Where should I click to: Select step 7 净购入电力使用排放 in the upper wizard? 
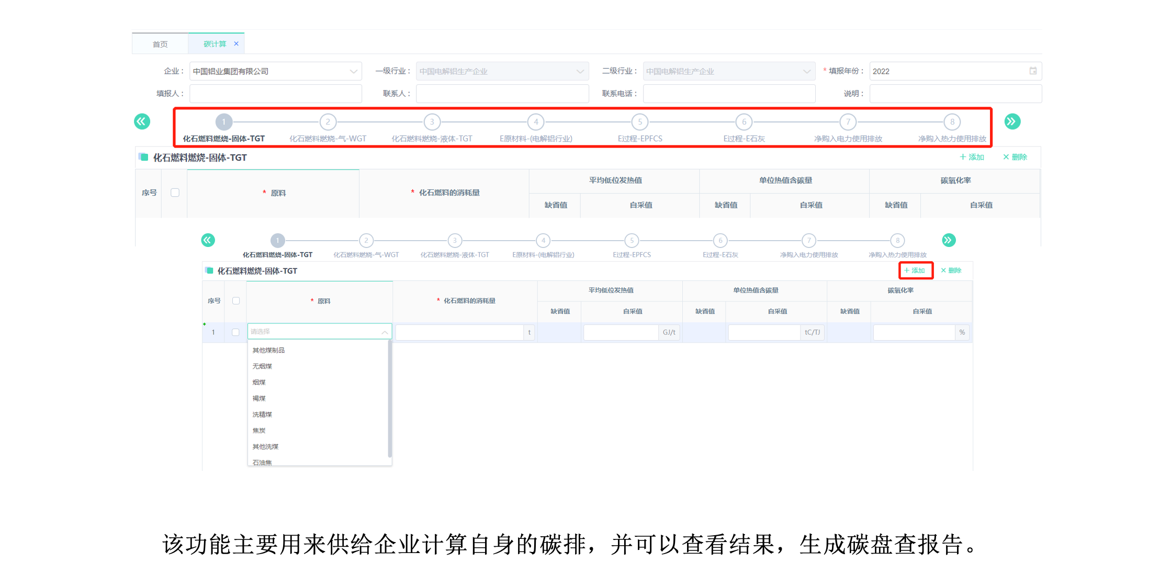(848, 122)
